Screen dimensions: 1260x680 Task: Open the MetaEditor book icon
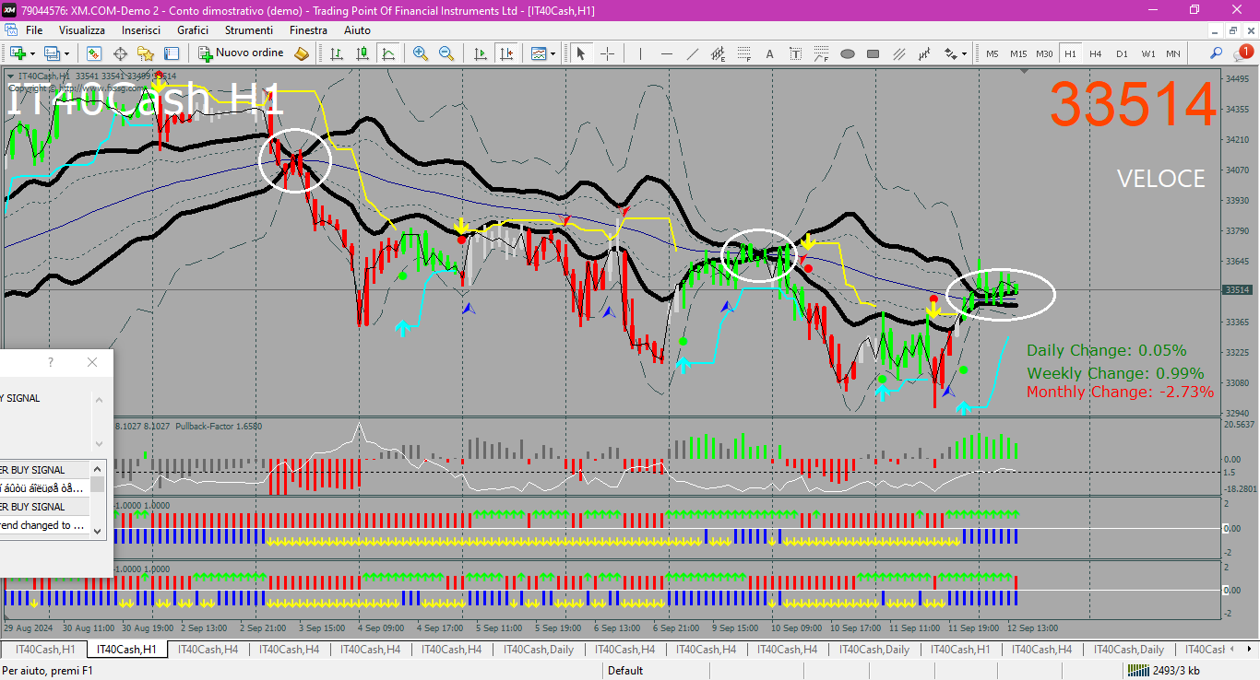click(302, 53)
